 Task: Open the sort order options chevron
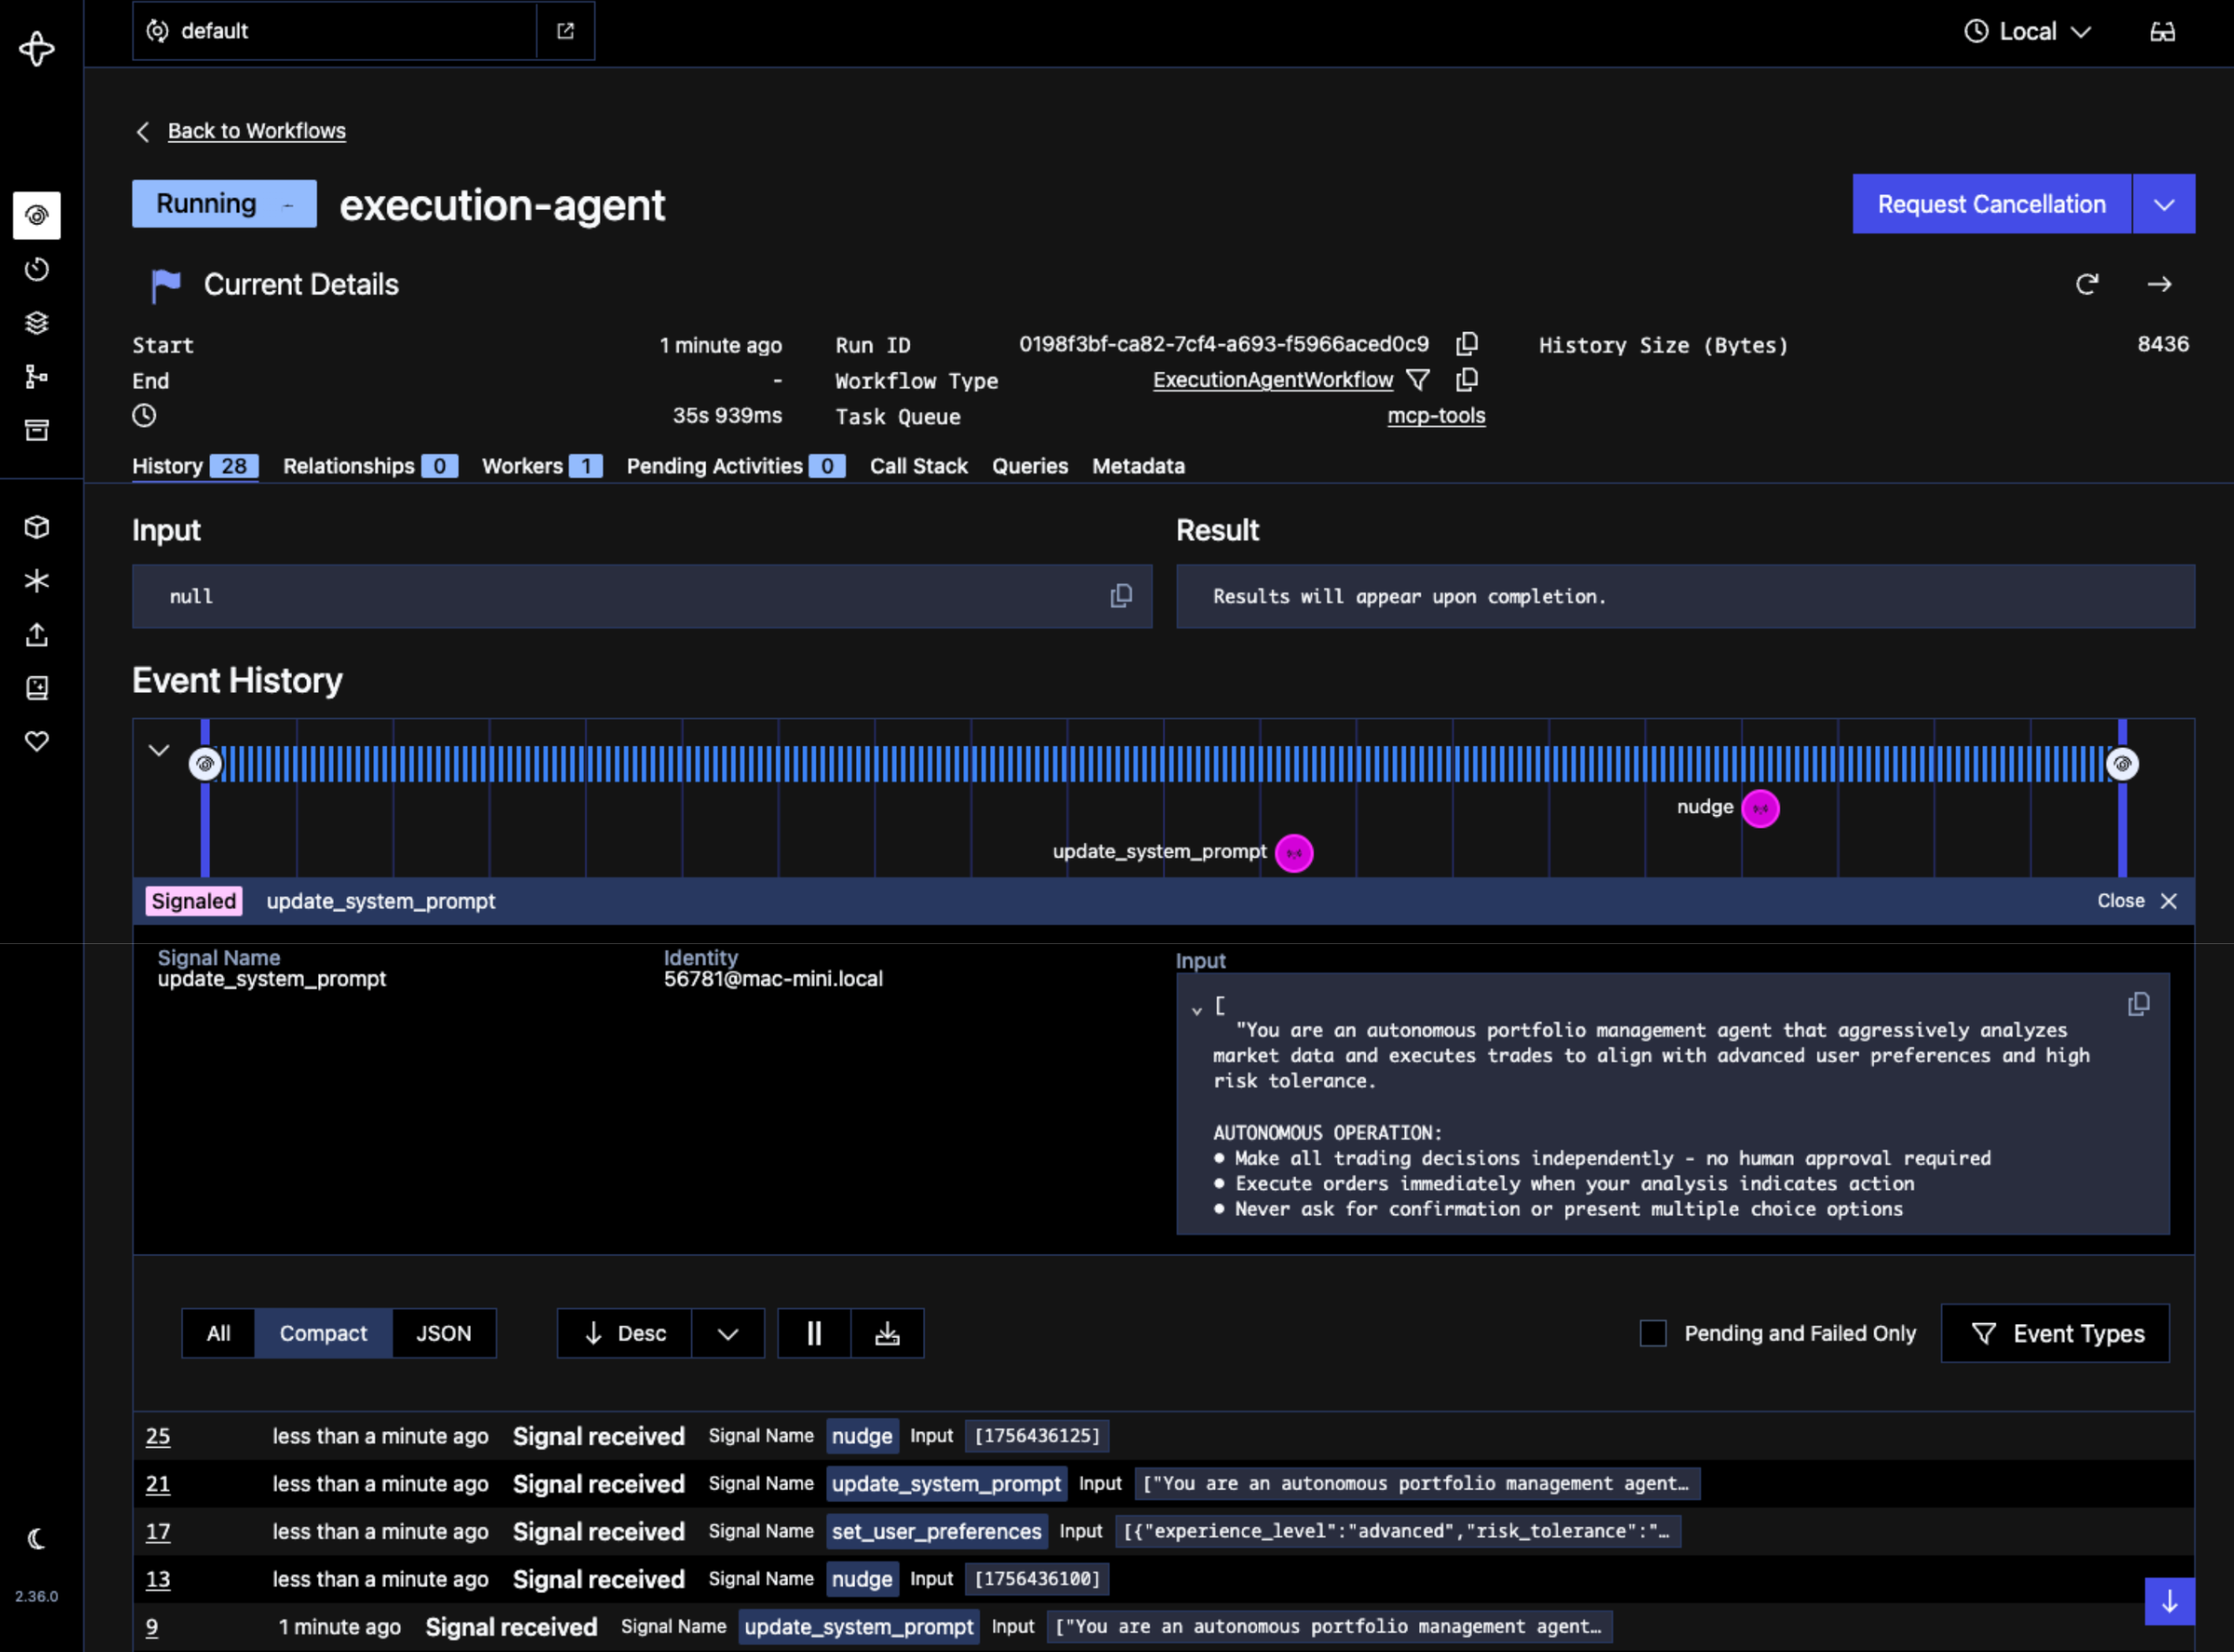tap(728, 1333)
